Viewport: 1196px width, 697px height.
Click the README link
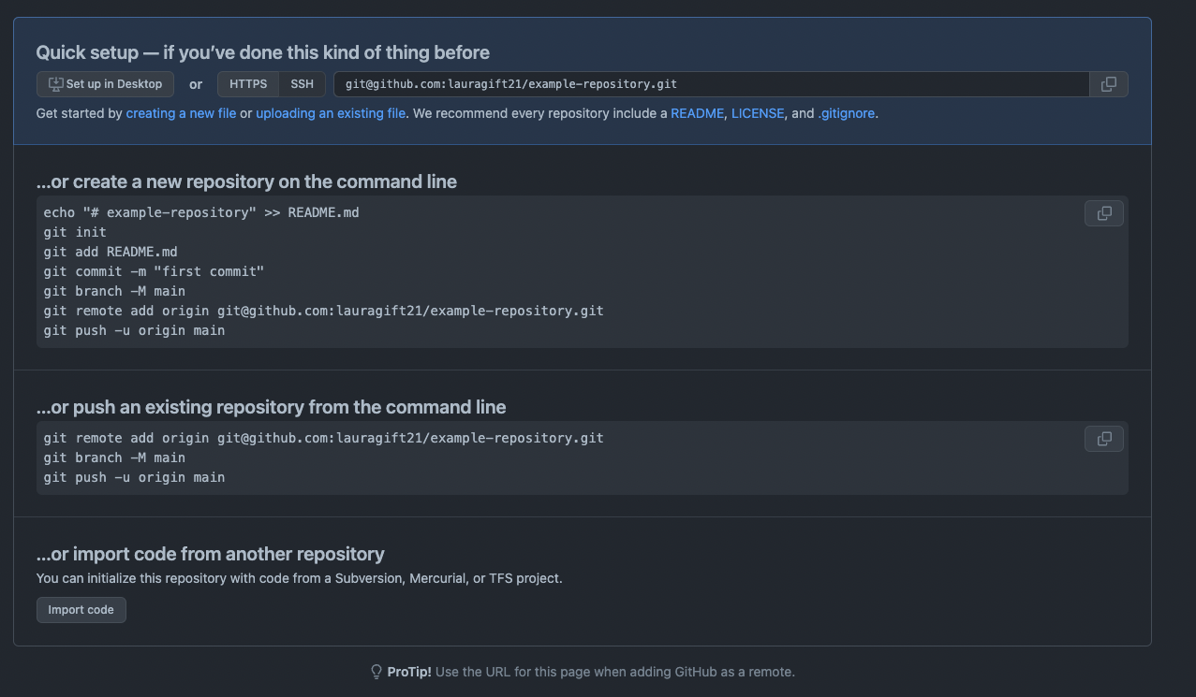(x=697, y=113)
